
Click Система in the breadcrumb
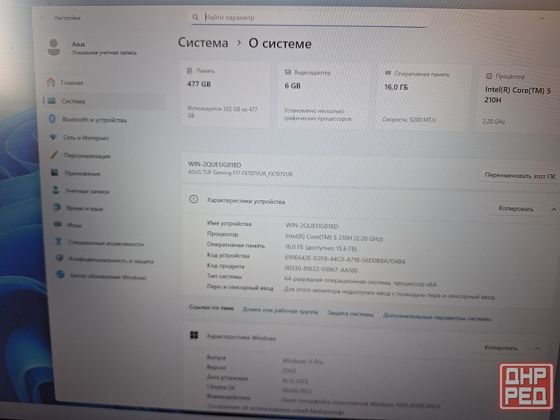[x=203, y=43]
